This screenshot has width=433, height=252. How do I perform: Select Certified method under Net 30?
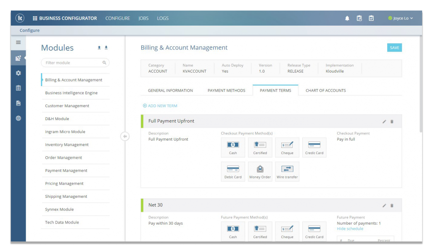point(260,231)
